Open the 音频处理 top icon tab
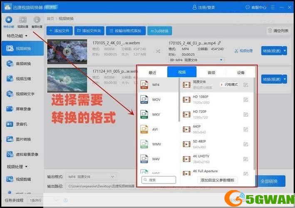The width and height of the screenshot is (295, 208). tap(37, 22)
